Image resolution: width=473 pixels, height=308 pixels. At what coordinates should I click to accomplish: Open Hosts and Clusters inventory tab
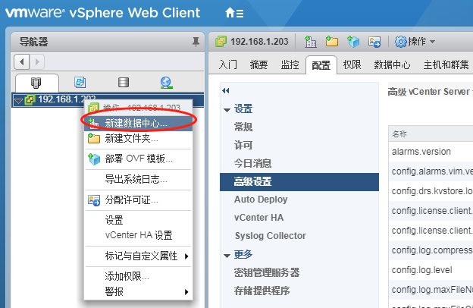[36, 83]
